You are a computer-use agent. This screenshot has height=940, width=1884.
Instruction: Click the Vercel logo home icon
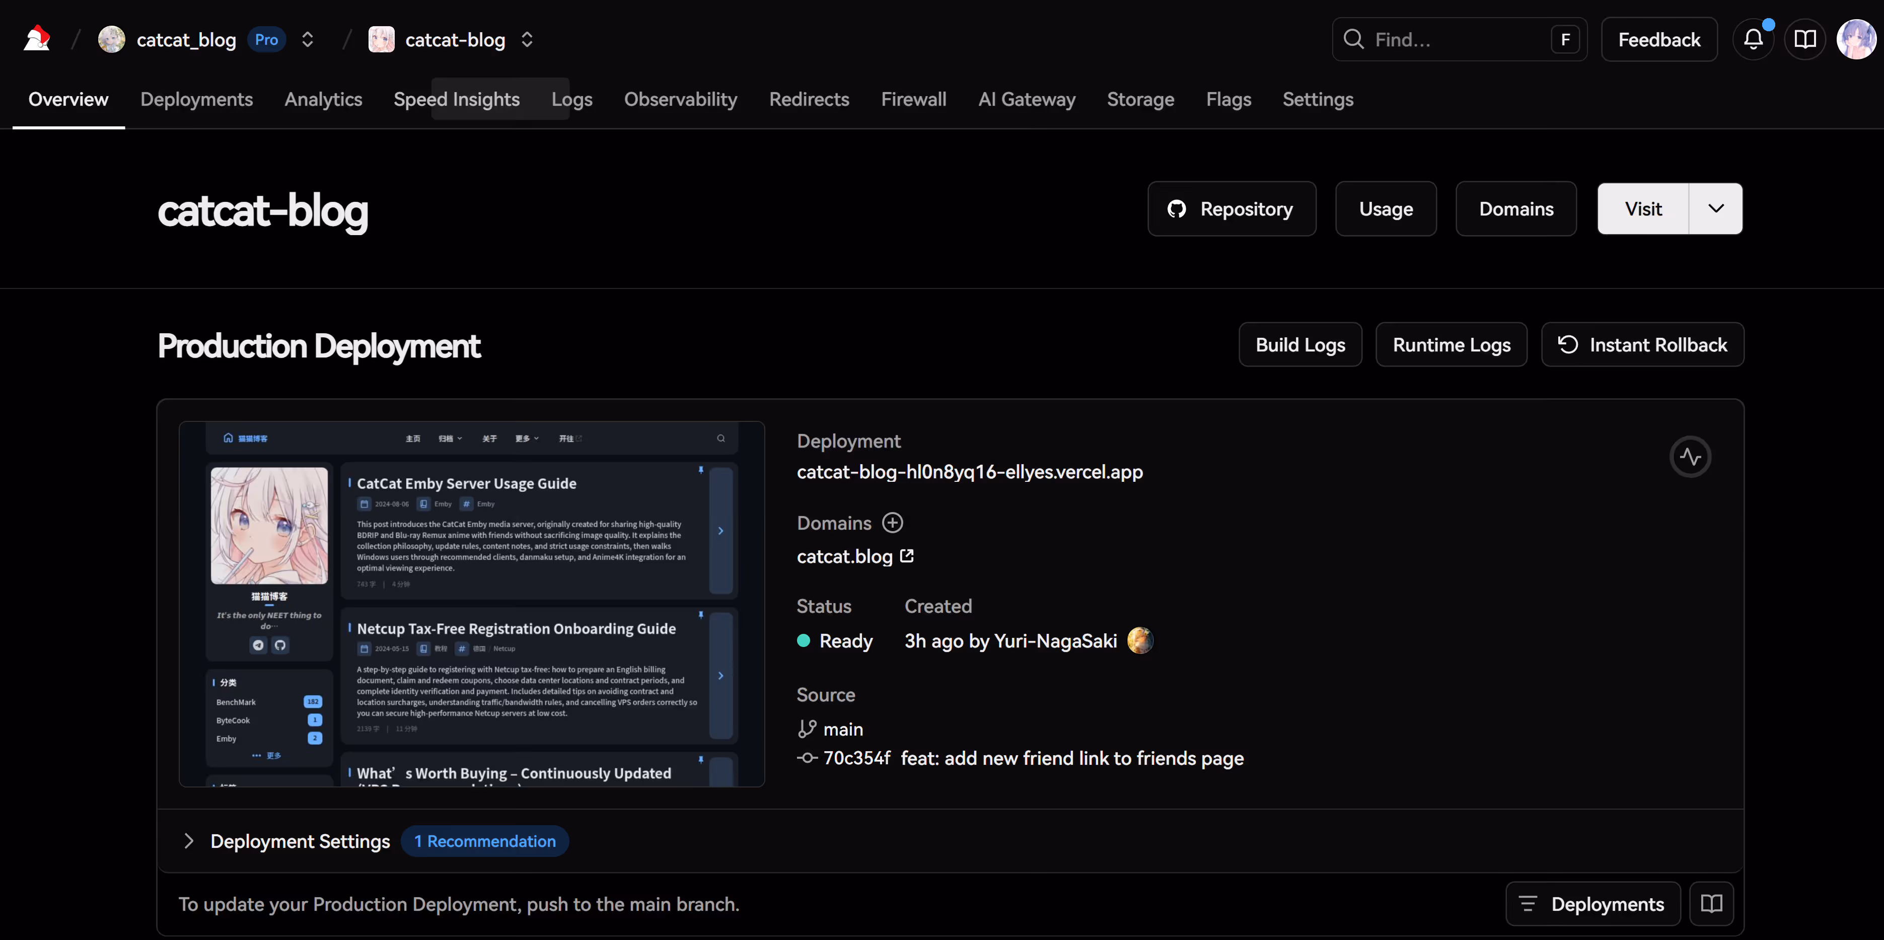coord(37,39)
